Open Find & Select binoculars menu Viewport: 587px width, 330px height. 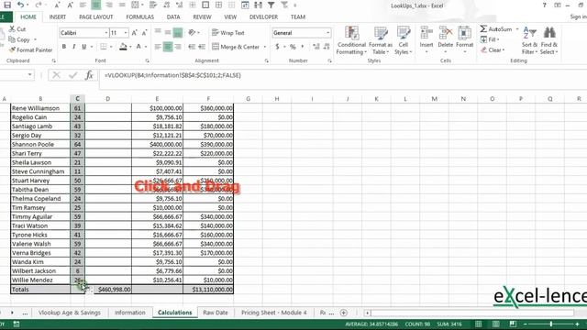coord(549,40)
